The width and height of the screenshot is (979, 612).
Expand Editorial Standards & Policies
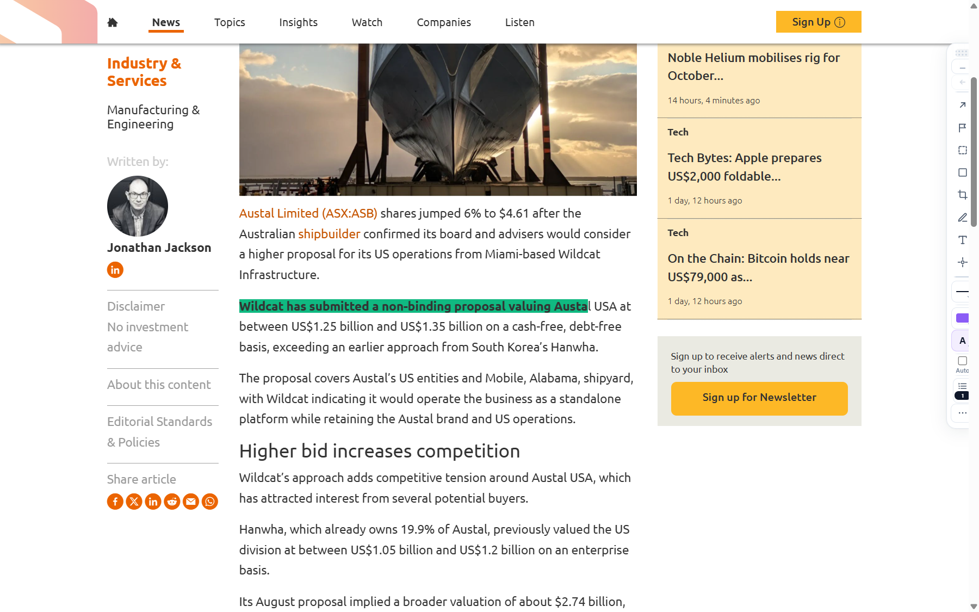tap(160, 432)
